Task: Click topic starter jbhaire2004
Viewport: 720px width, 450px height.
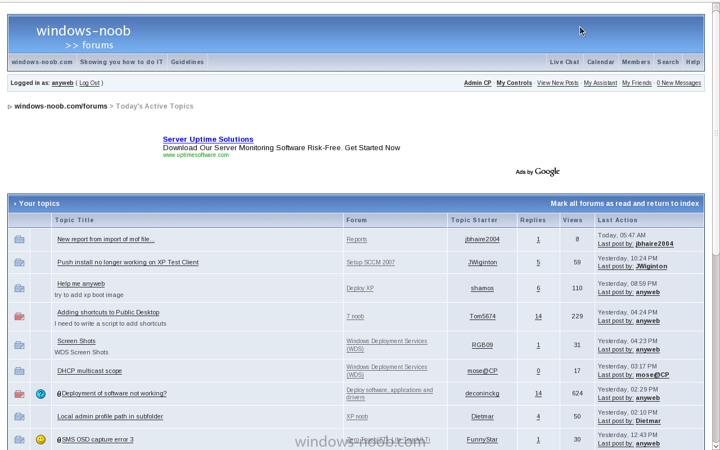Action: 482,240
